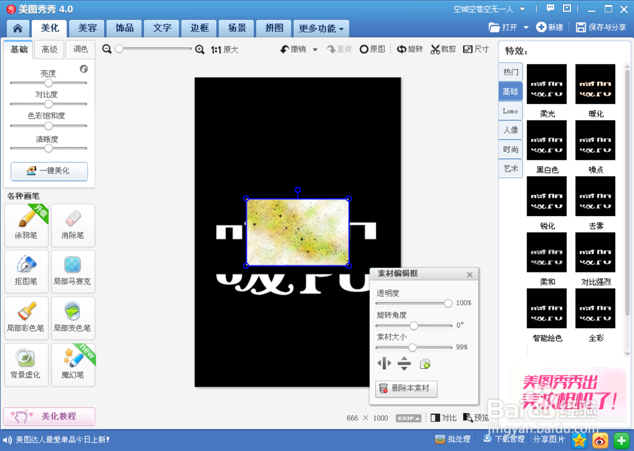Reset basic adjustments with the refresh icon
Viewport: 634px width, 451px height.
[x=84, y=68]
